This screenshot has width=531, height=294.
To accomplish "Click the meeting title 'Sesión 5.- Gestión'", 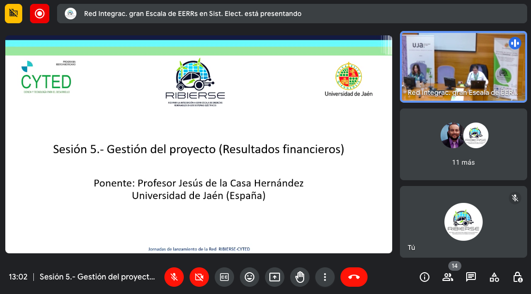I will coord(98,277).
